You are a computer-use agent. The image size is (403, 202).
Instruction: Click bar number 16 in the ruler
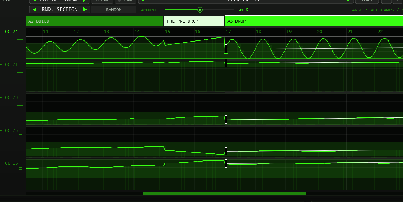(x=198, y=32)
